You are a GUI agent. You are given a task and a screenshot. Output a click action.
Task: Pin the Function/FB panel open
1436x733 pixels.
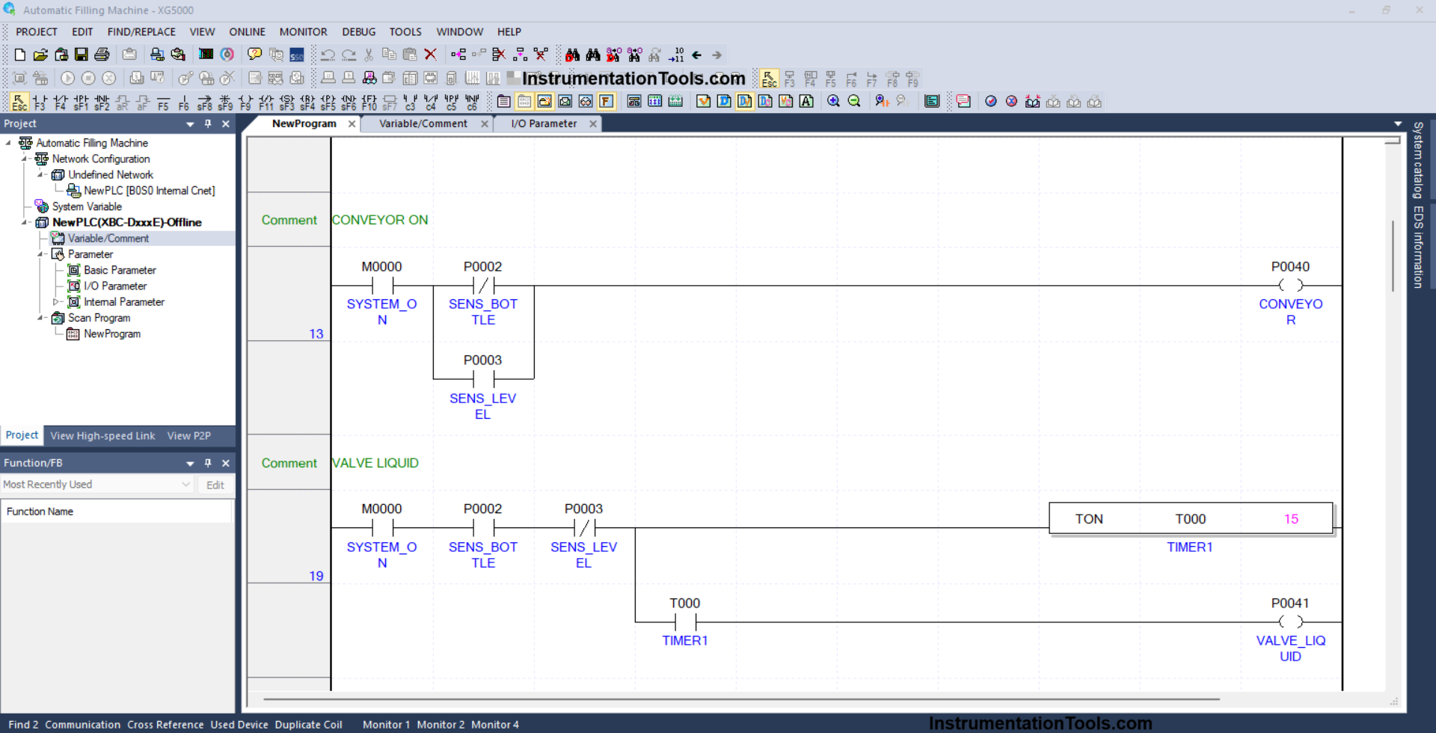tap(208, 462)
